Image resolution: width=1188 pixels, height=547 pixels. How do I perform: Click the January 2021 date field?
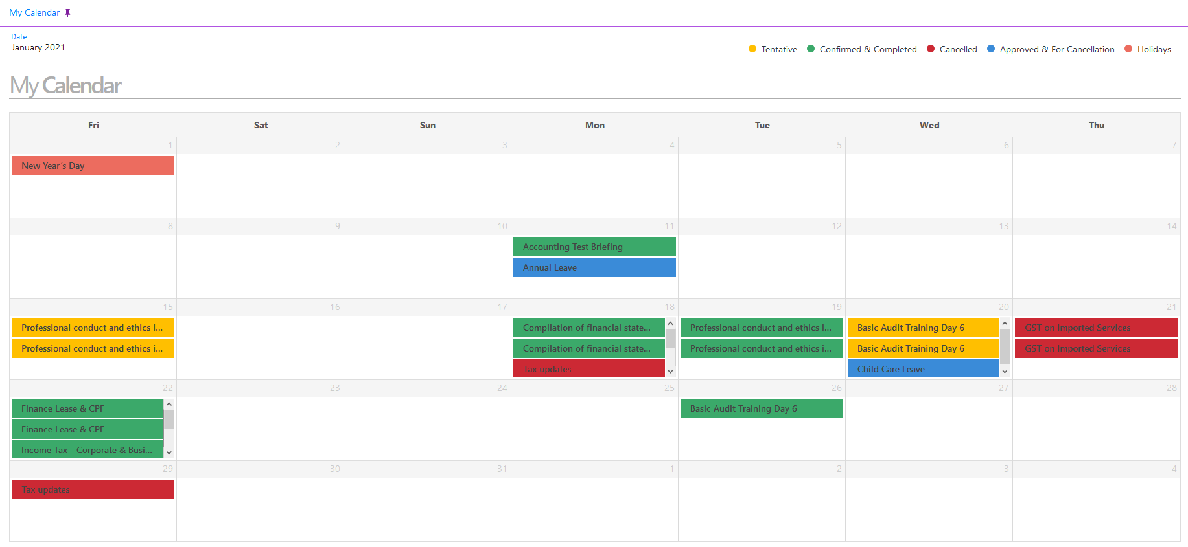[x=148, y=48]
